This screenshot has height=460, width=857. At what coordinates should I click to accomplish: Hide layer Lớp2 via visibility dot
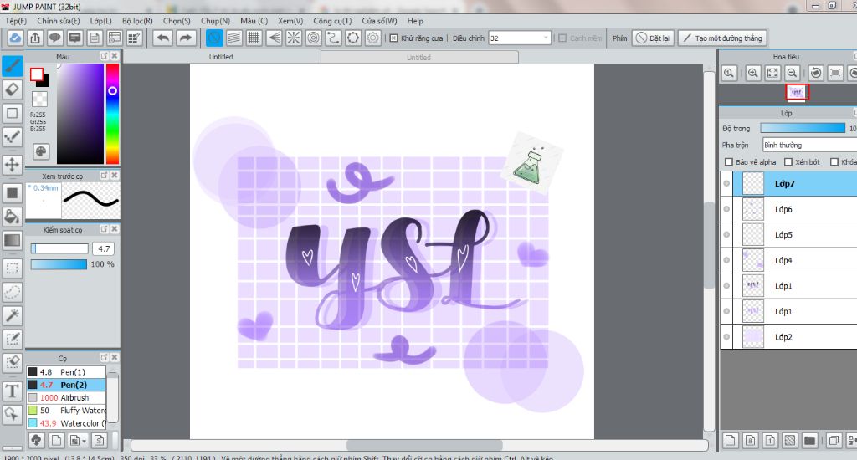(x=726, y=337)
